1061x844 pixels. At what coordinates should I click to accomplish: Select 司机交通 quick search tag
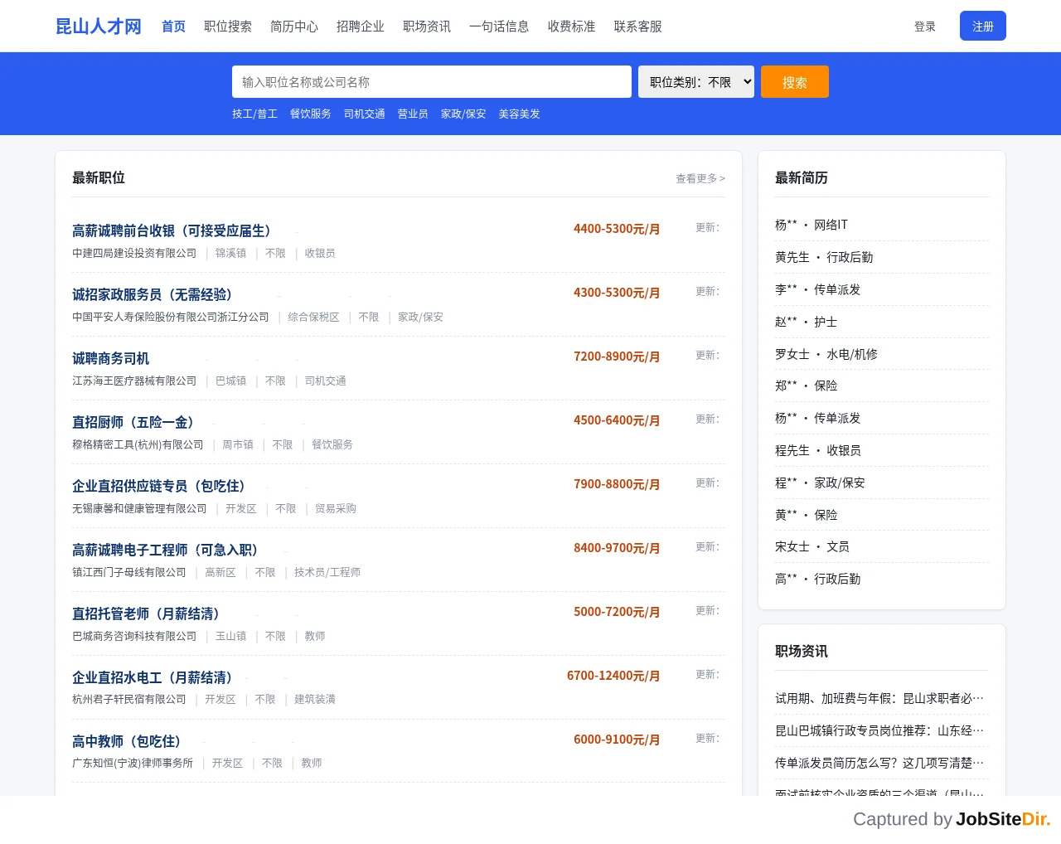click(x=365, y=114)
